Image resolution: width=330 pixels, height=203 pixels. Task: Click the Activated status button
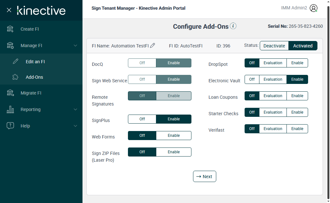[303, 46]
